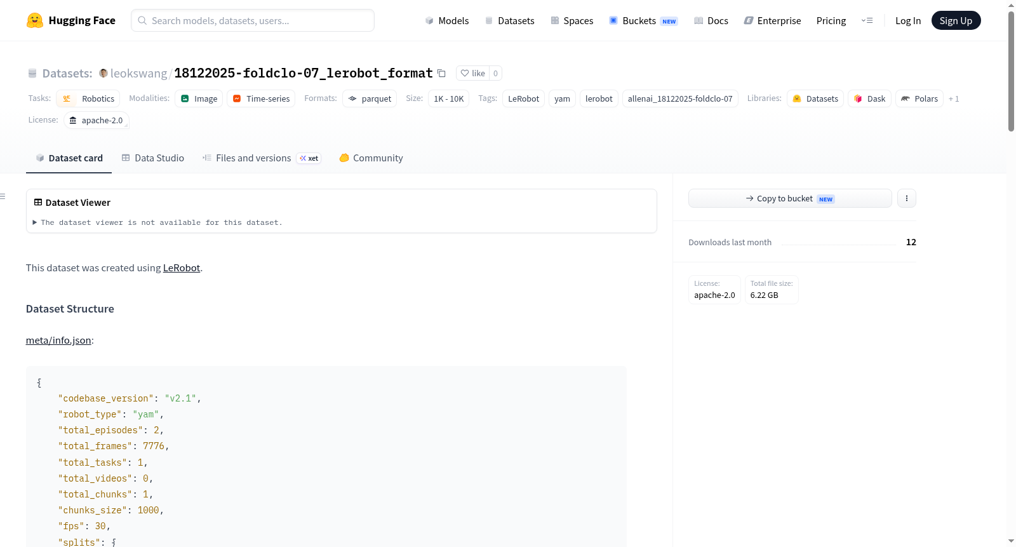Click the Sign Up button
Image resolution: width=1016 pixels, height=547 pixels.
tap(956, 20)
